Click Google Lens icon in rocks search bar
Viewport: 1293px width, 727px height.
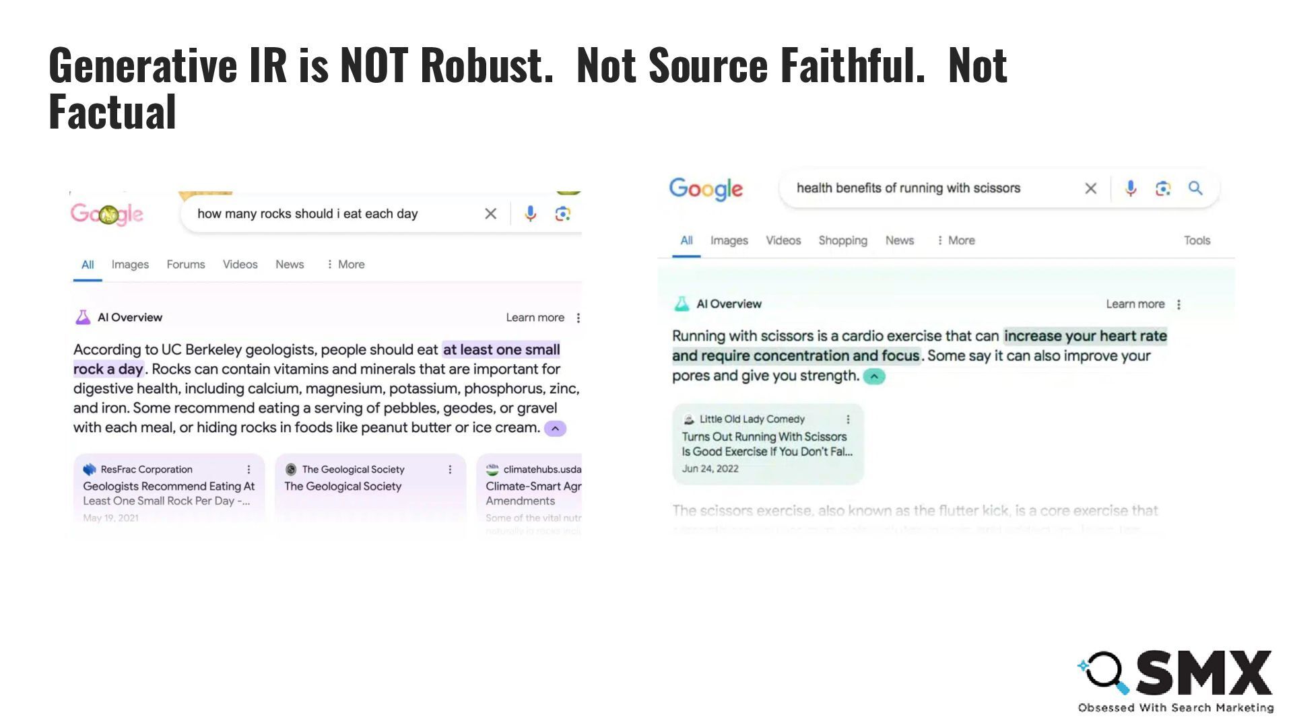(562, 213)
